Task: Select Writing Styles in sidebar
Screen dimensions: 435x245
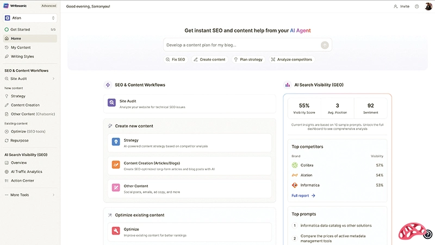Action: coord(22,56)
